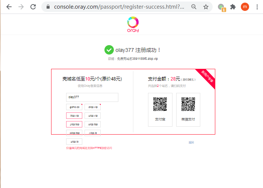This screenshot has width=263, height=188.
Task: Click the '壳域名低至10元/个(原价48元)' heading
Action: click(92, 79)
